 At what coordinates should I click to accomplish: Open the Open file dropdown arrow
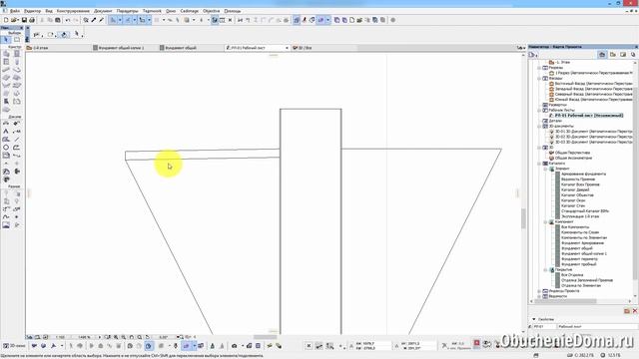pos(18,20)
